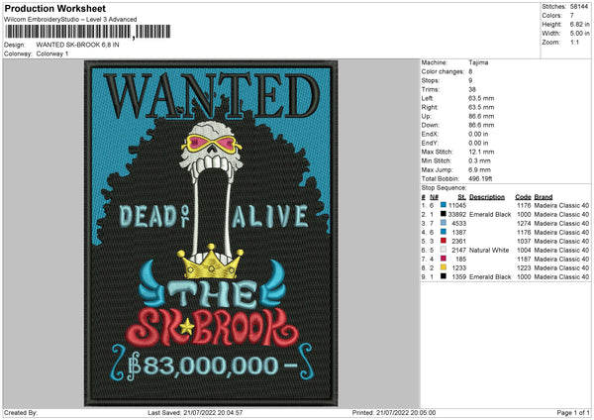Click the 'Description' column header
This screenshot has width=594, height=420.
click(x=487, y=197)
